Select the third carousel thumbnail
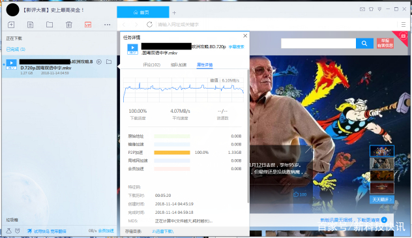 coord(382,175)
